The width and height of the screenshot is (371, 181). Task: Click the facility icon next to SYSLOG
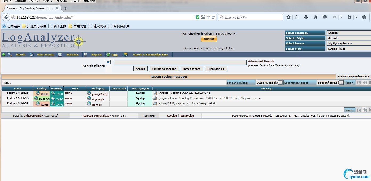(x=36, y=98)
